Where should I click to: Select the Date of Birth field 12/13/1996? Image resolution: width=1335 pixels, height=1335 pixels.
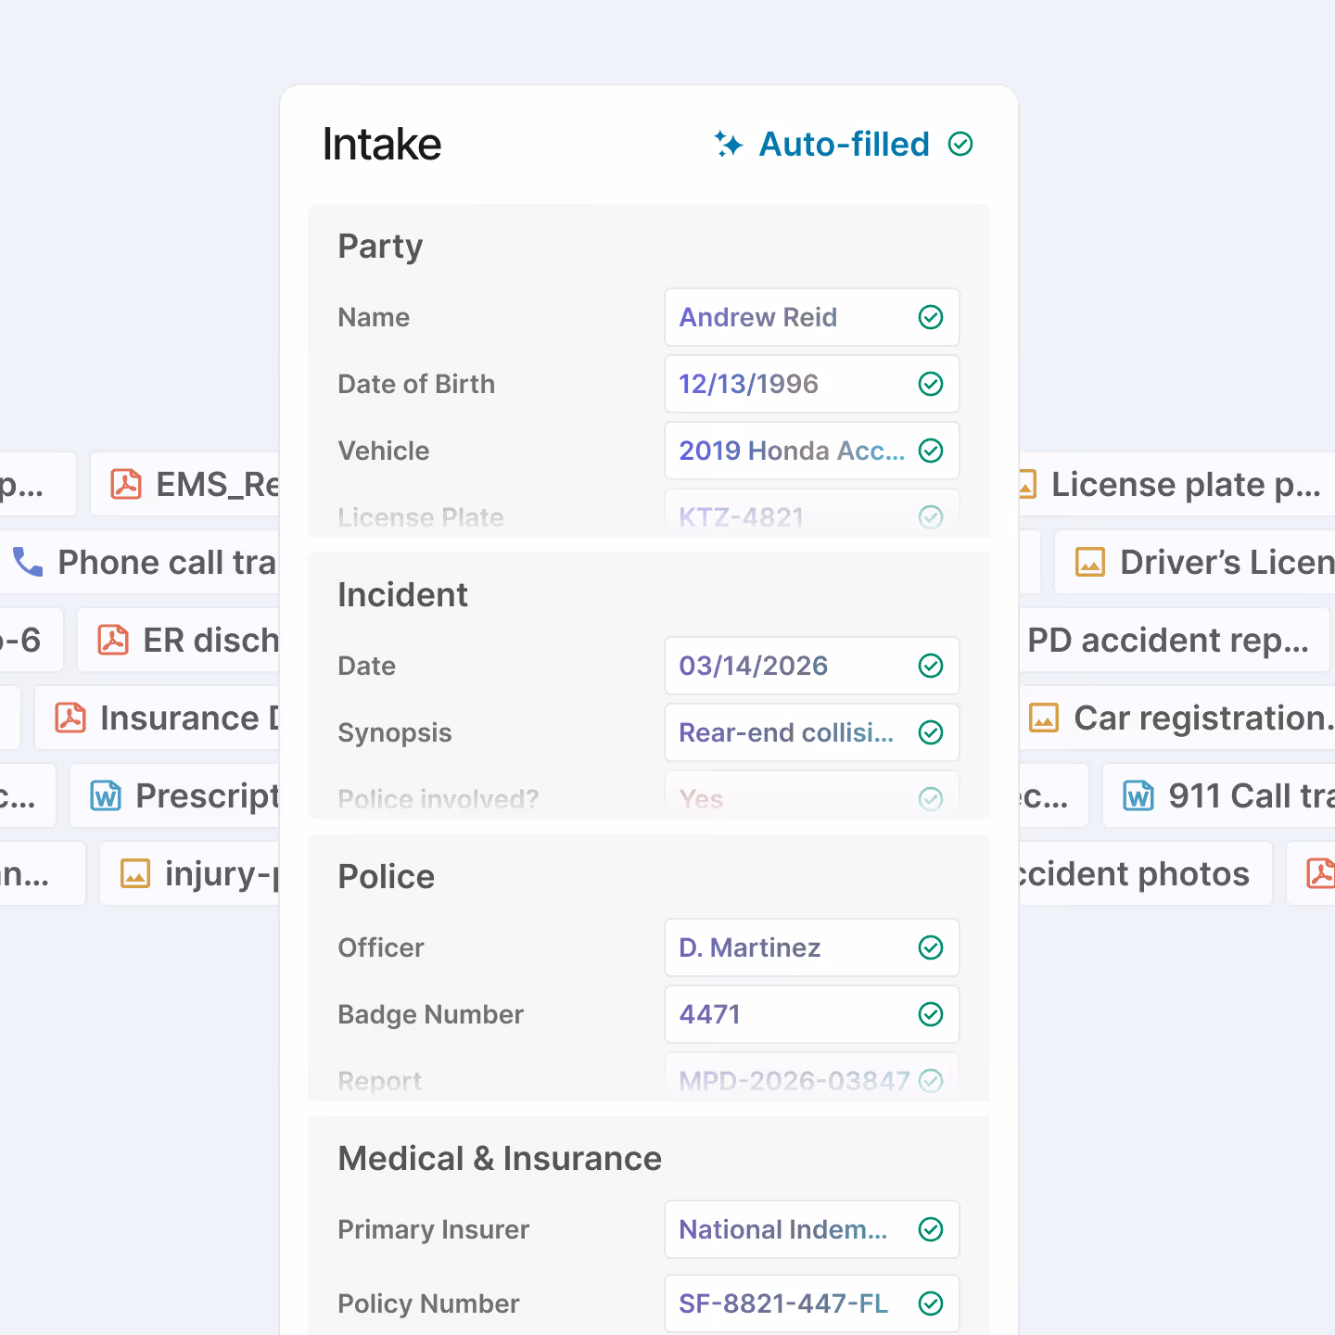(x=812, y=384)
